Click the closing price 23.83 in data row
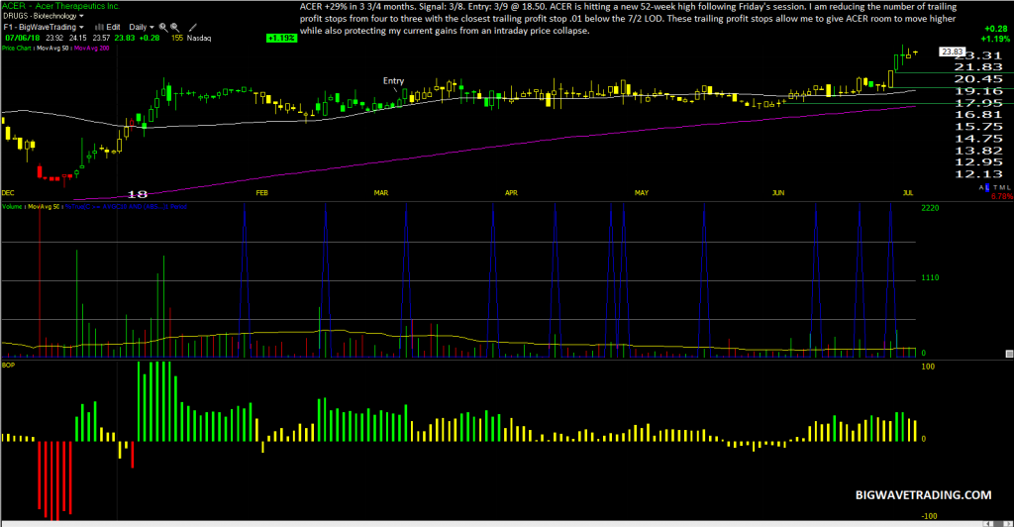 [x=125, y=39]
